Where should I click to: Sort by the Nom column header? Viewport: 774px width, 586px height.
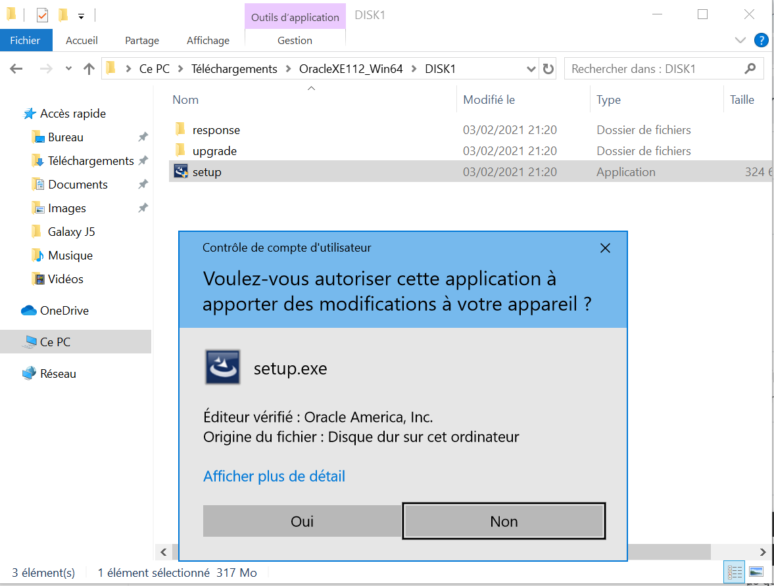185,100
